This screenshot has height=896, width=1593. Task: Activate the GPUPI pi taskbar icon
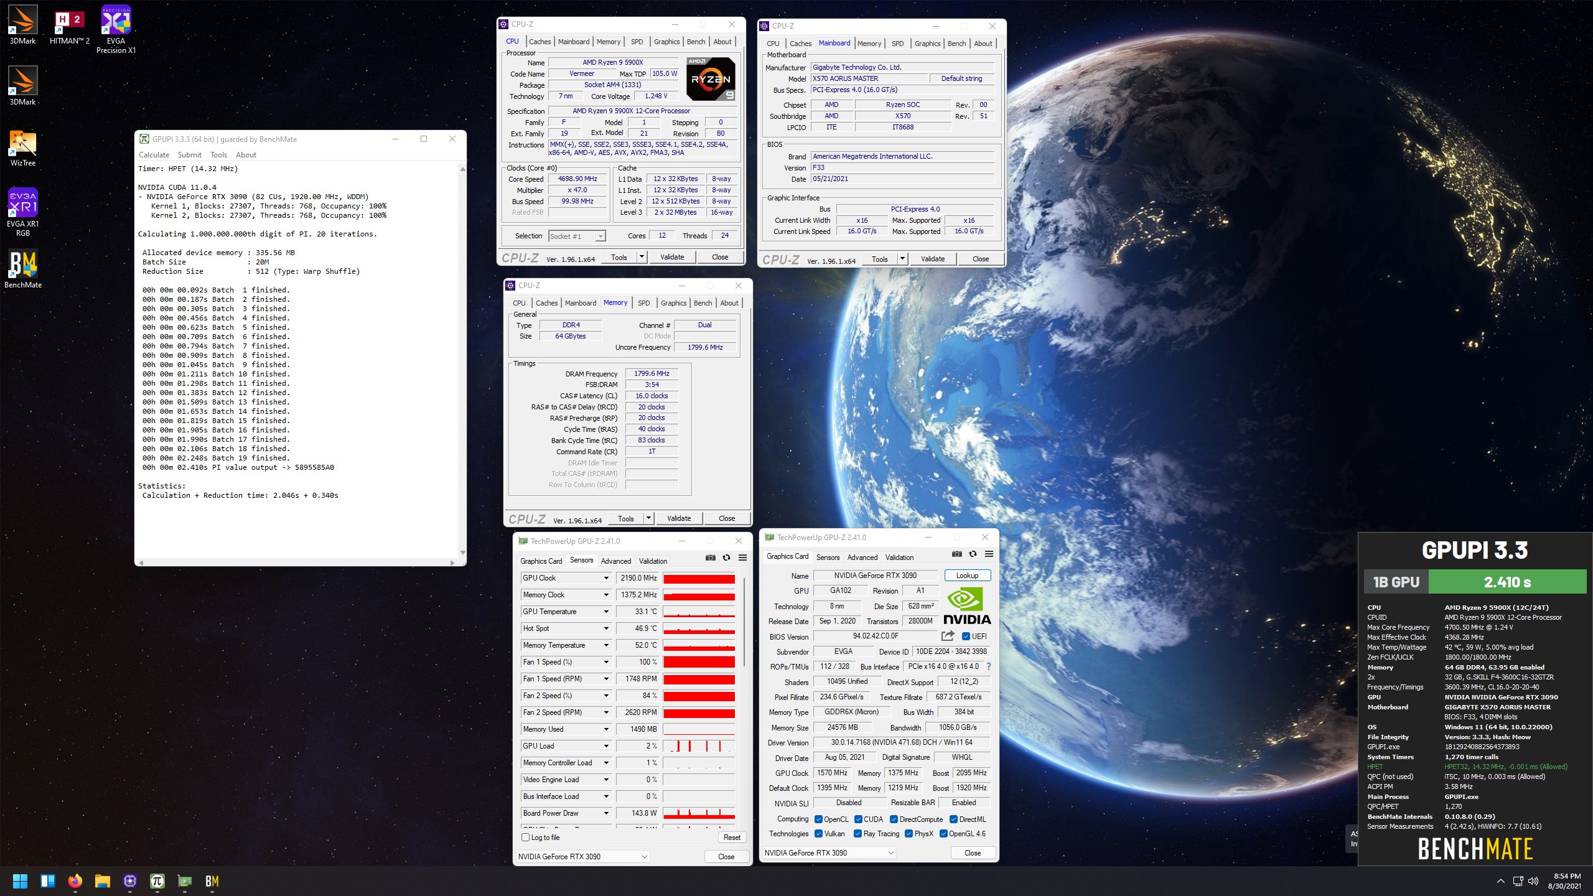(x=157, y=881)
